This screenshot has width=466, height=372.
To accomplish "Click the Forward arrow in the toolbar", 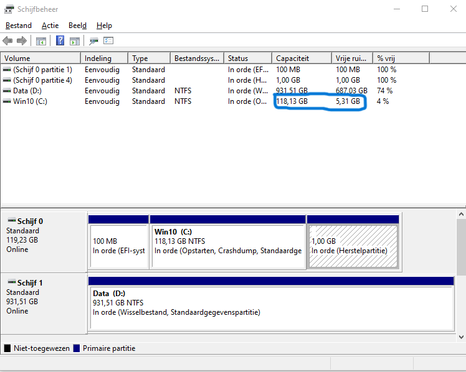I will 22,41.
